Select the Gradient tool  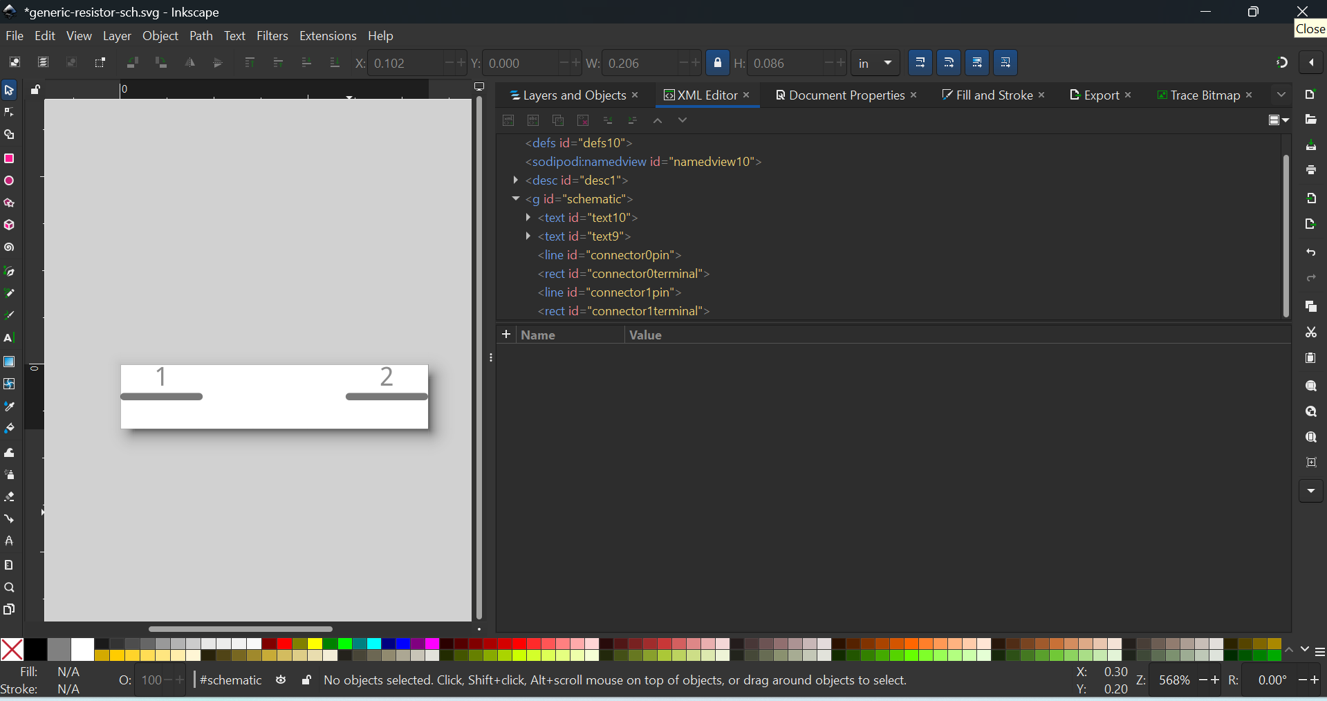click(x=9, y=362)
